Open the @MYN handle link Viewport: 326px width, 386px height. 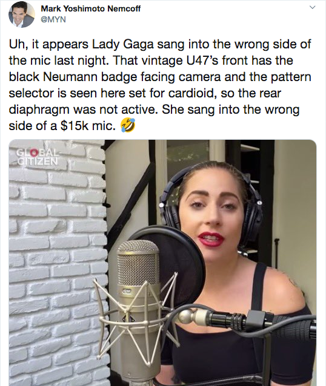tap(53, 19)
